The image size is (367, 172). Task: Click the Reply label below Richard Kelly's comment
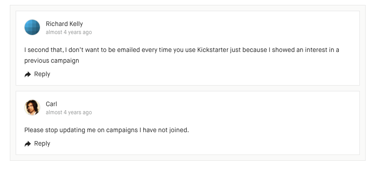(42, 74)
